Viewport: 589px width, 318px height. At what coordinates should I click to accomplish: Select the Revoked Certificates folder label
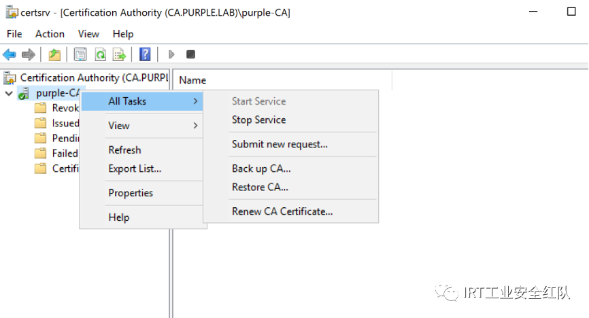(66, 108)
